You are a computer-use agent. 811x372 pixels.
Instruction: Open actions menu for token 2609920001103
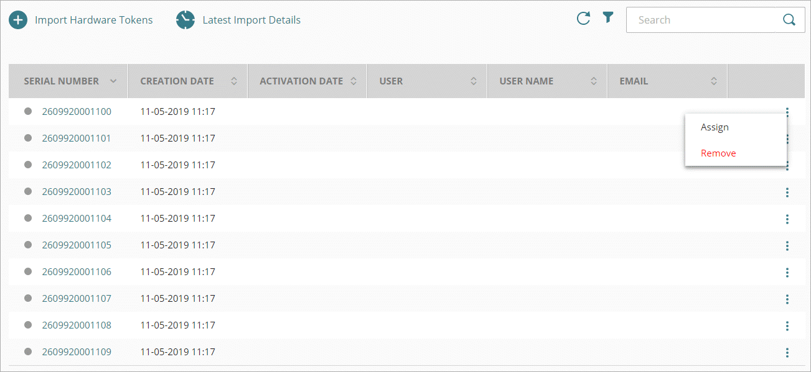point(787,193)
